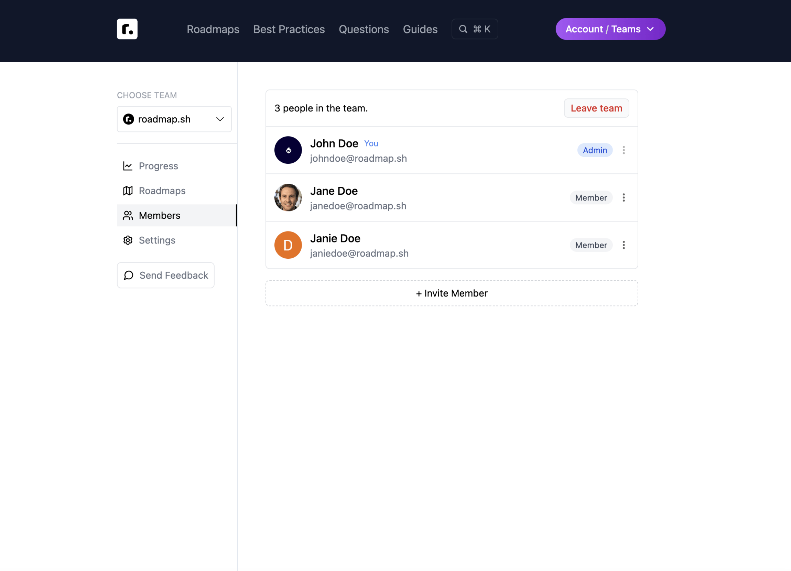Click the janiedoe@roadmap.sh email
Image resolution: width=791 pixels, height=571 pixels.
click(359, 254)
